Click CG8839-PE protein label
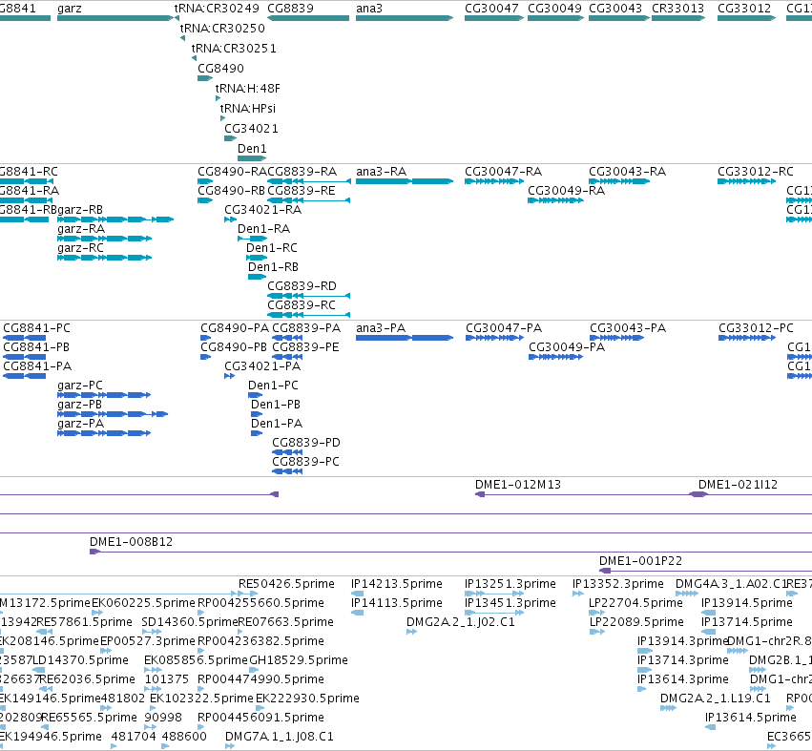Image resolution: width=812 pixels, height=751 pixels. (305, 347)
